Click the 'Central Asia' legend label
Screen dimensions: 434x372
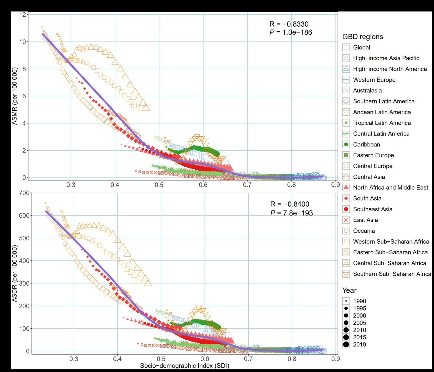(x=369, y=177)
